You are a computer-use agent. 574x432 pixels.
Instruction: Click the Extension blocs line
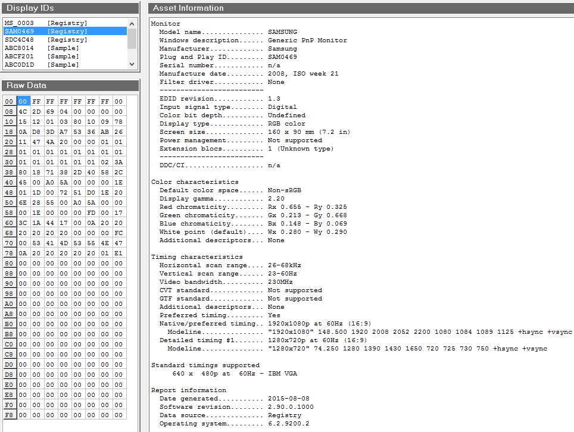click(247, 149)
